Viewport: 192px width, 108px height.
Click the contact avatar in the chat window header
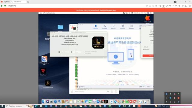tap(74, 28)
